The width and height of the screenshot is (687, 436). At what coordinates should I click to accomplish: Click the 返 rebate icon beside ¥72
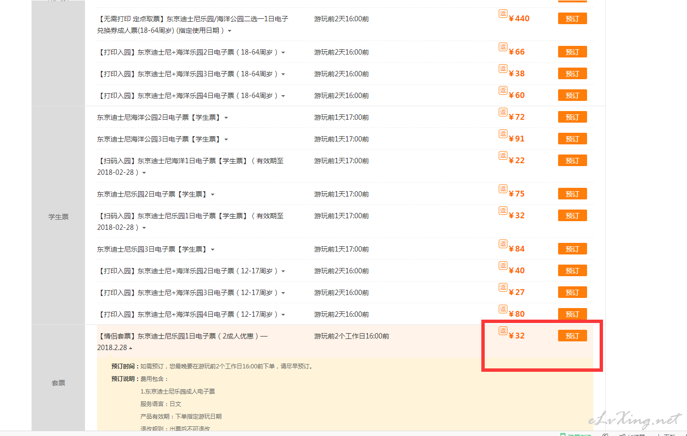503,112
